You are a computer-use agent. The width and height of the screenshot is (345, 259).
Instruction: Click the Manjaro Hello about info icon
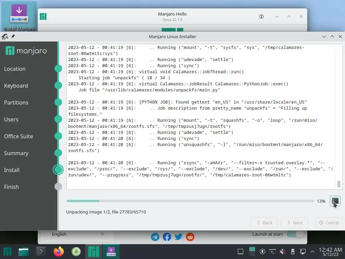(x=261, y=17)
